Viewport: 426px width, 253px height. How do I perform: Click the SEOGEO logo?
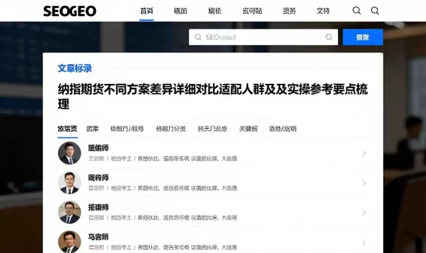[x=69, y=11]
